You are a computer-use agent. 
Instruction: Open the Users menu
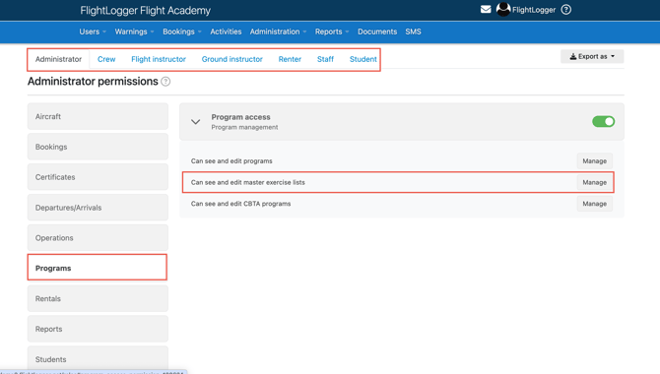[93, 31]
